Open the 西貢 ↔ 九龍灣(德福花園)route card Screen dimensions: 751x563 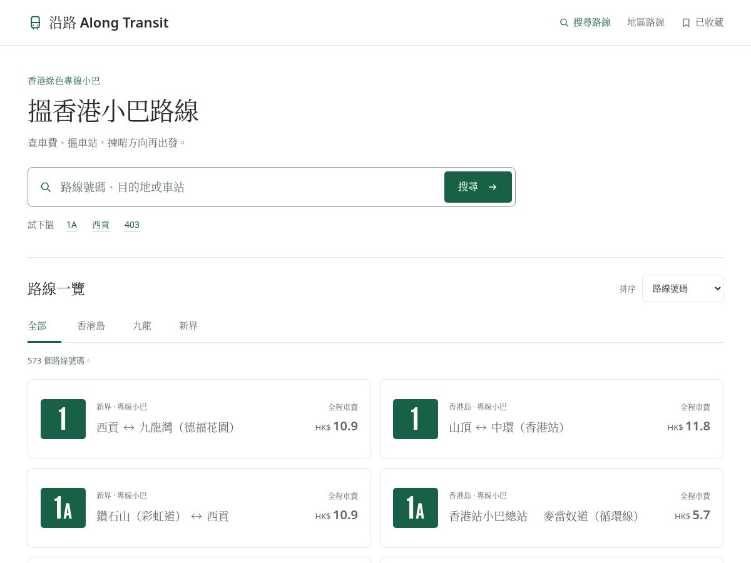pyautogui.click(x=199, y=419)
